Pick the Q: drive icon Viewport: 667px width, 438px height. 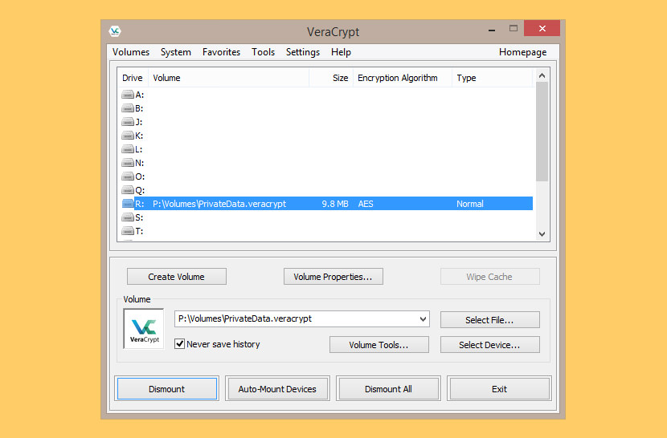pos(128,189)
